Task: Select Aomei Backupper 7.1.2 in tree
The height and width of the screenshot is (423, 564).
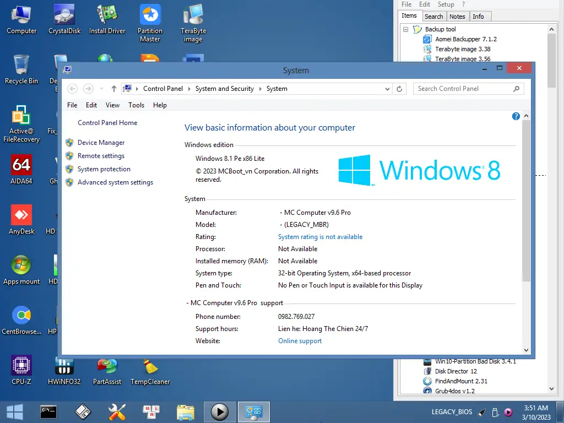Action: [466, 39]
